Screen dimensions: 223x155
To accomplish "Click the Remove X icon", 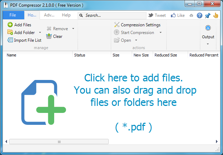I will tap(49, 28).
